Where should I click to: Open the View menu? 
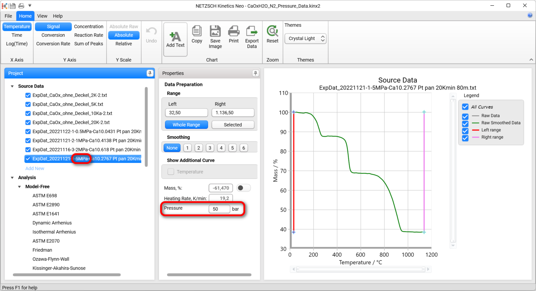click(42, 16)
